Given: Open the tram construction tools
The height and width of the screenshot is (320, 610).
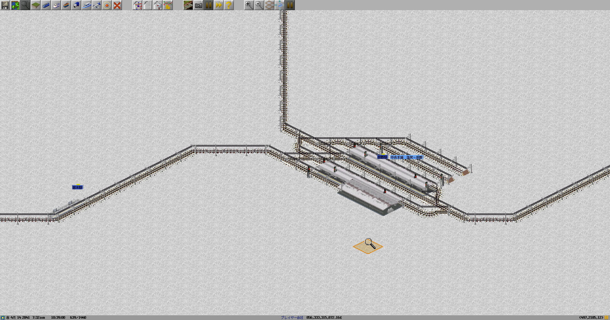Looking at the screenshot, I should point(66,5).
